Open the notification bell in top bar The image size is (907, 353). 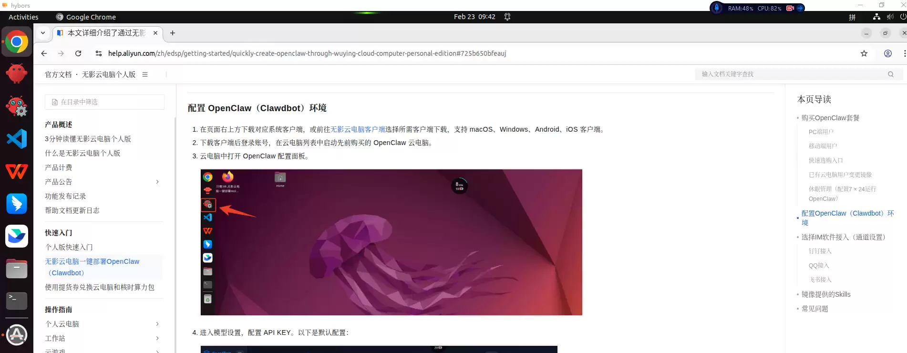point(507,17)
